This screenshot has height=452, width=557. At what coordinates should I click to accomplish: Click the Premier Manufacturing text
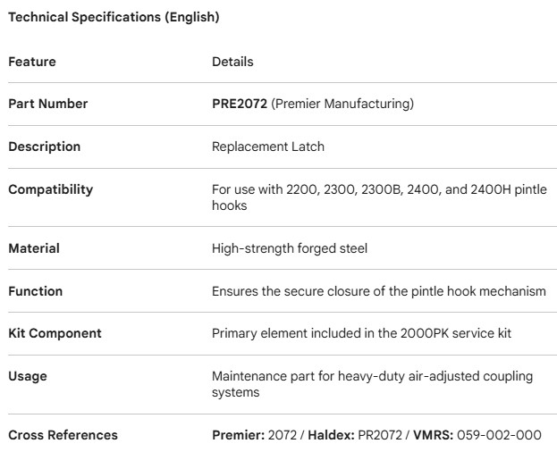pos(342,104)
